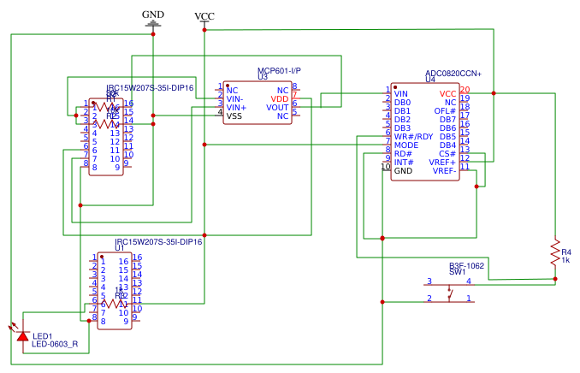Click the VIN+ pin label on MCP601
Image resolution: width=580 pixels, height=373 pixels.
point(236,108)
